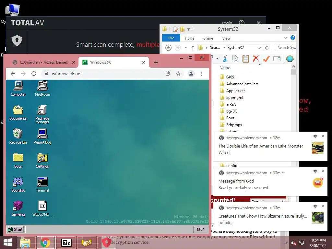Screen dimensions: 332x249
Task: Launch the Doordisc app icon
Action: (x=18, y=184)
